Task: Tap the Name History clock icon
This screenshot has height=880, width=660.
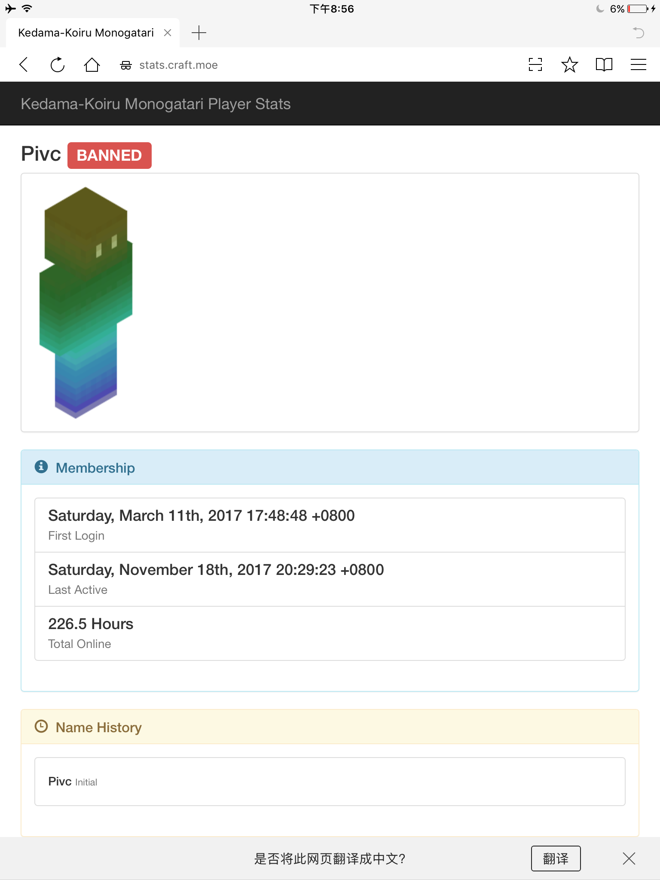Action: [41, 726]
